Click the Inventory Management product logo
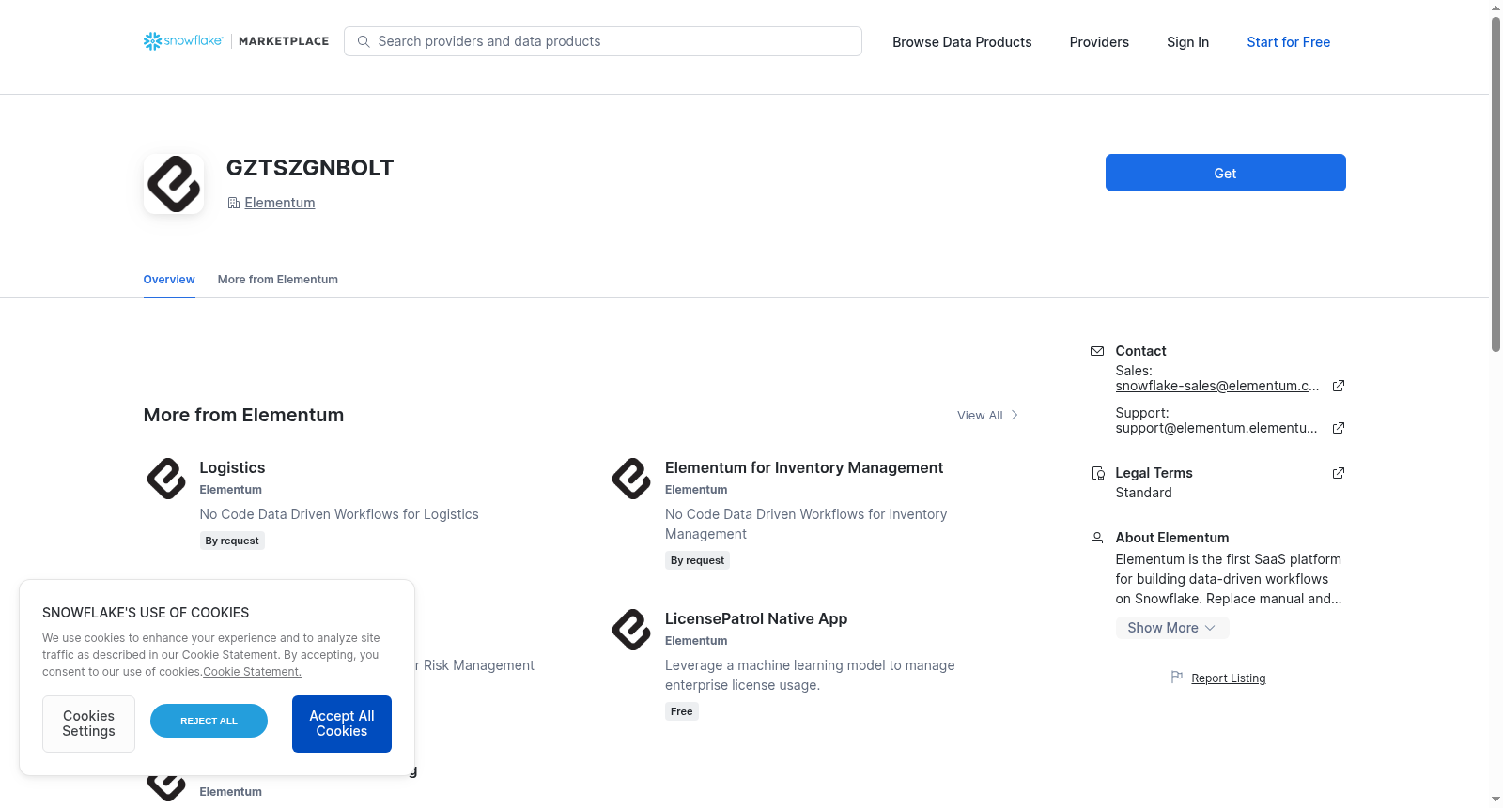The width and height of the screenshot is (1503, 808). [x=631, y=479]
